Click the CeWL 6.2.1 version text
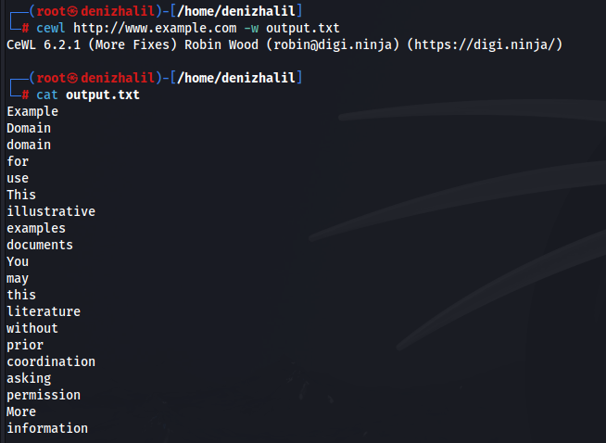 (44, 44)
